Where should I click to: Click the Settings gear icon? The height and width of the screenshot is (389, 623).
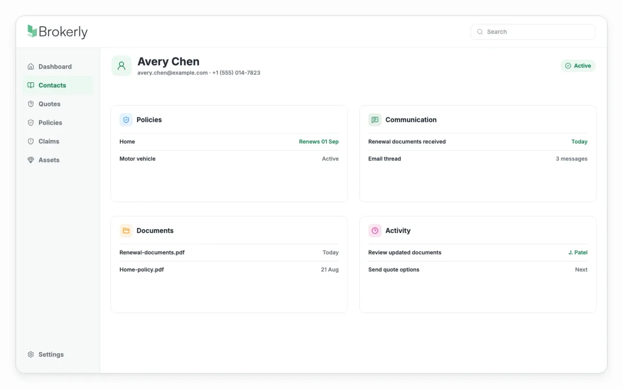(31, 354)
